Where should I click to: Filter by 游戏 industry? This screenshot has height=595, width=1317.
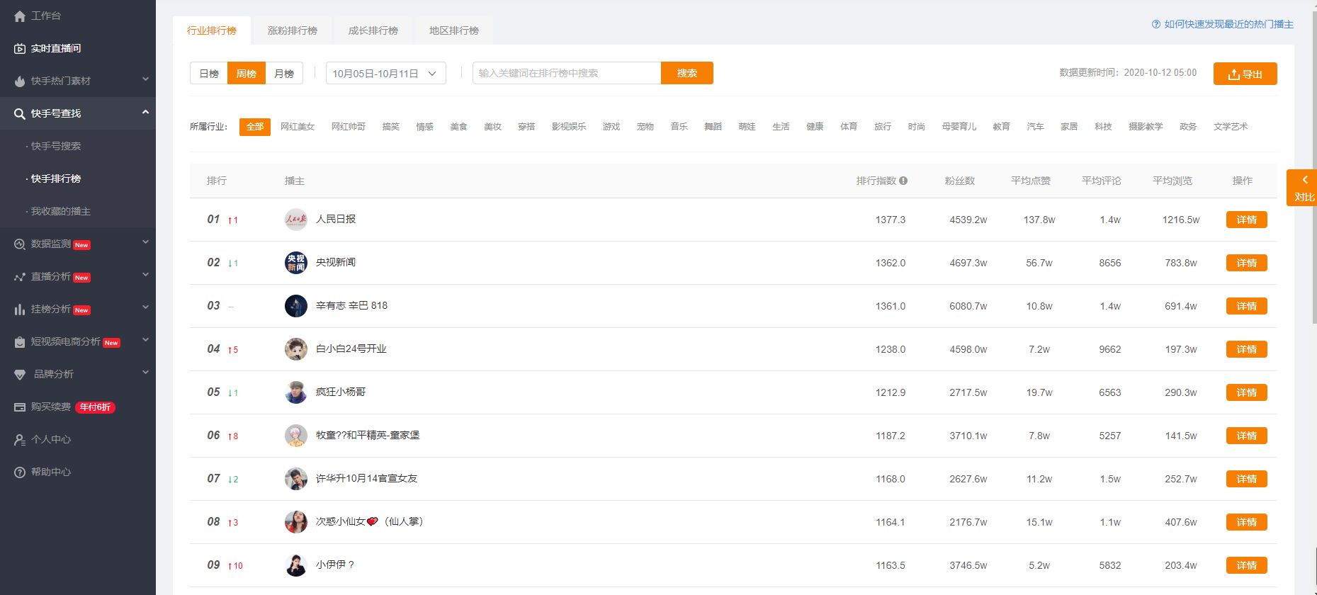[x=611, y=127]
